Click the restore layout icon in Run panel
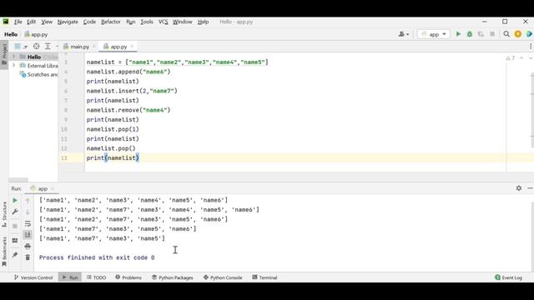The height and width of the screenshot is (300, 534). coord(15,241)
